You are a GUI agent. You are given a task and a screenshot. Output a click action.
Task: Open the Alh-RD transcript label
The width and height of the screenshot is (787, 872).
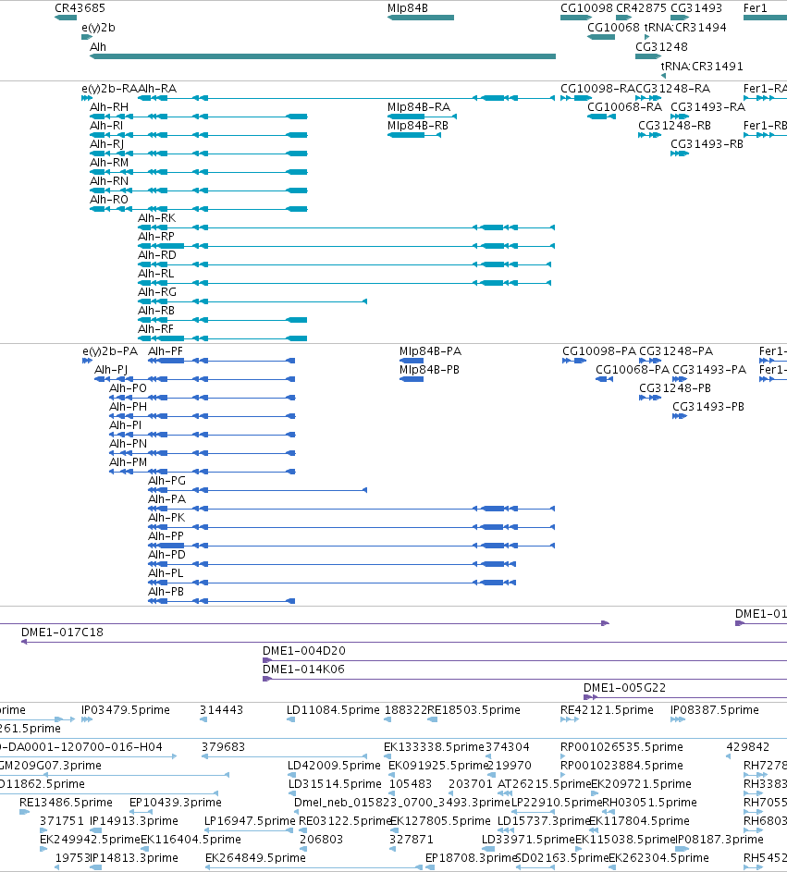[x=157, y=255]
